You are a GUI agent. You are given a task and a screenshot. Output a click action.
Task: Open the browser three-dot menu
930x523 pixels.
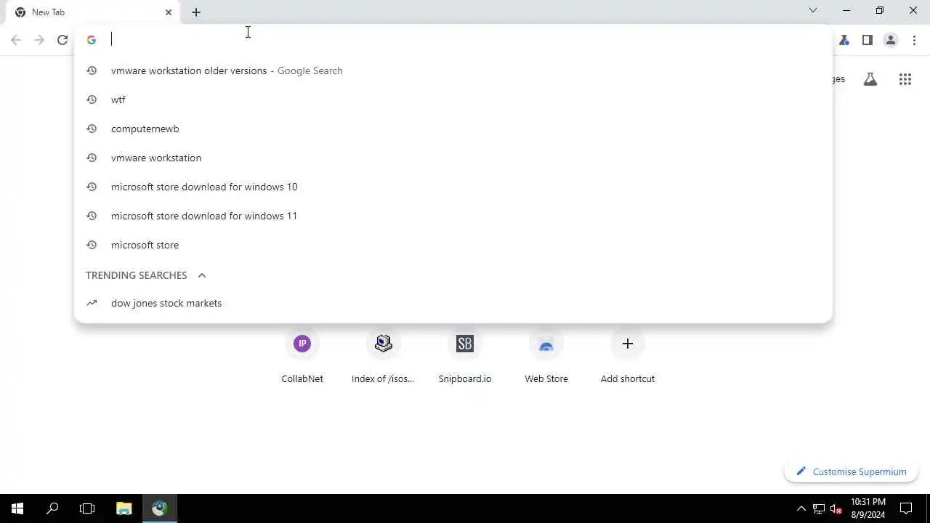coord(914,40)
